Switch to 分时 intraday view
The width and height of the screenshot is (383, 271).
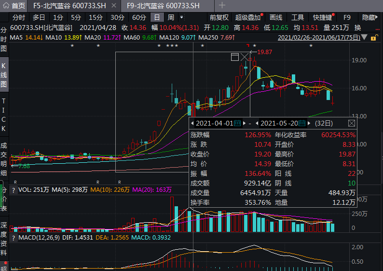(x=18, y=17)
